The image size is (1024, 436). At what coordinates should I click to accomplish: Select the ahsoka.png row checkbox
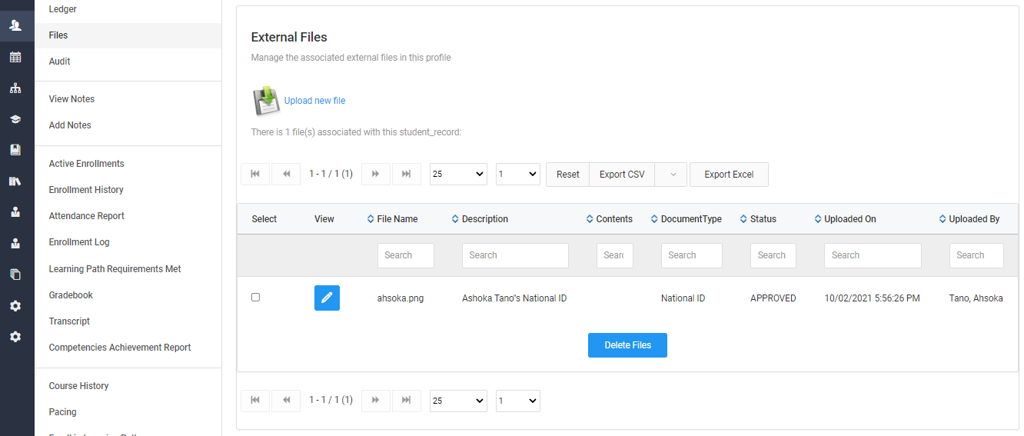click(256, 298)
